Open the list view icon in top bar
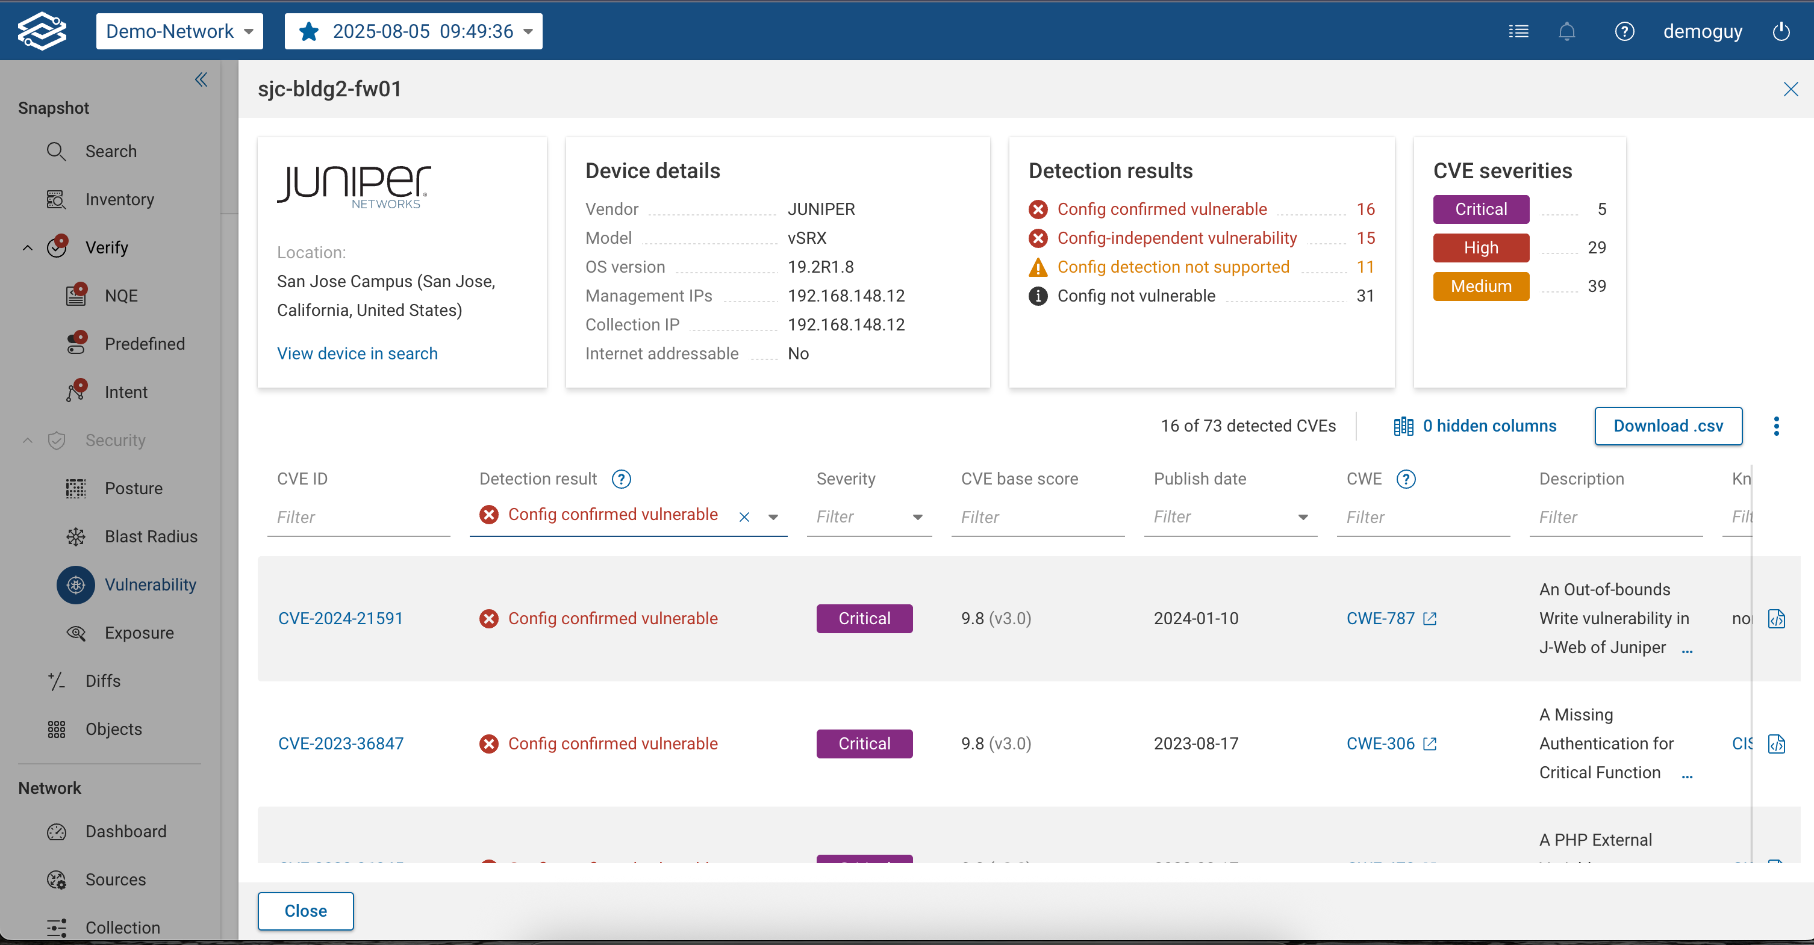 click(1518, 32)
